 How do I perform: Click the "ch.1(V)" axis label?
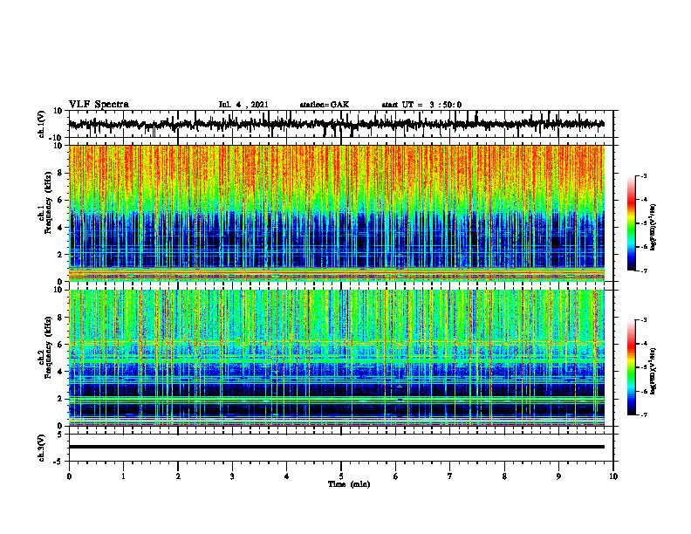click(x=42, y=124)
